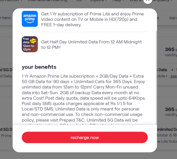This screenshot has height=159, width=177.
Task: Click the benefits description paragraph
Action: tap(84, 98)
